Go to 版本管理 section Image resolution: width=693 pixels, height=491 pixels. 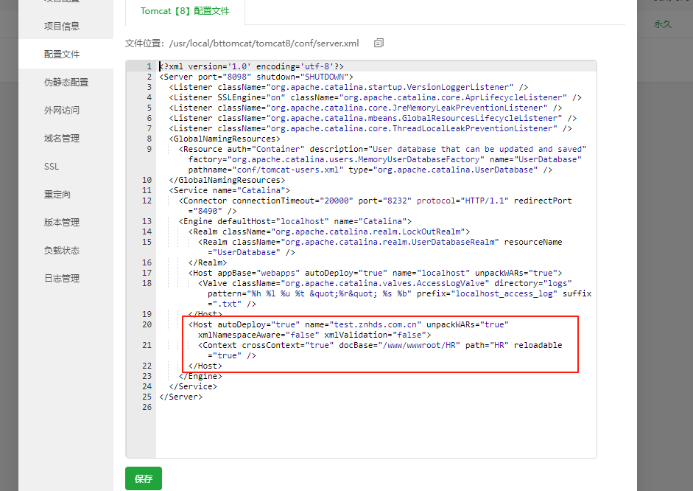click(62, 223)
